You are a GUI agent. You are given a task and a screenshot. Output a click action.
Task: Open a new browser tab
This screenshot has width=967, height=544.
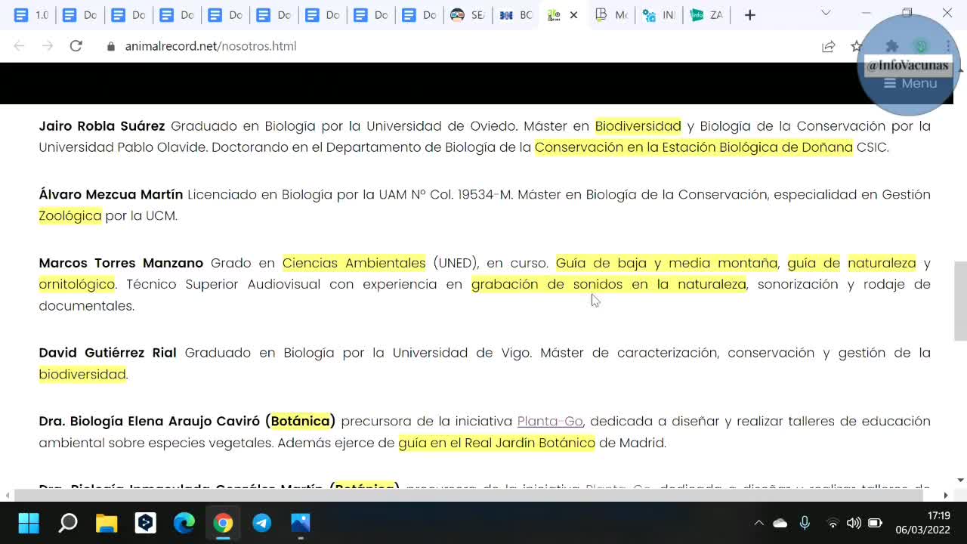pyautogui.click(x=749, y=15)
